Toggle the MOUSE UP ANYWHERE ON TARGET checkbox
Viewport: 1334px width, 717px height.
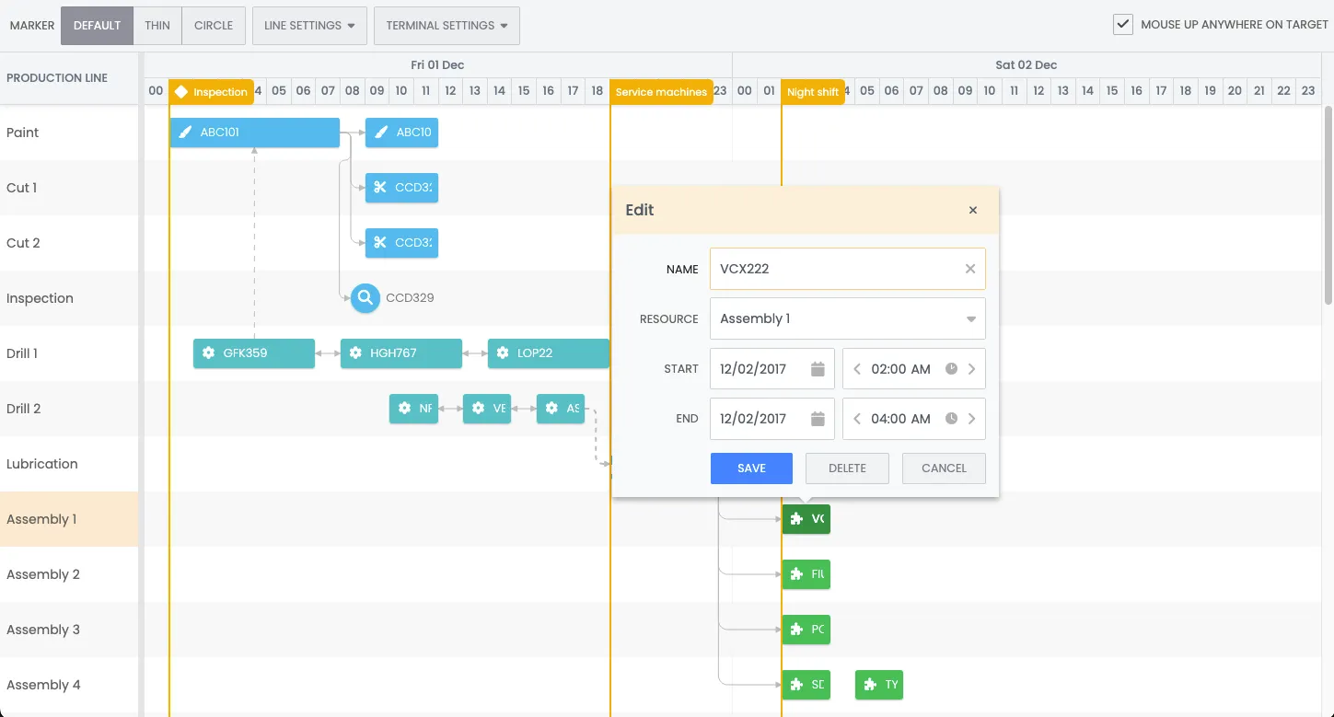1123,24
